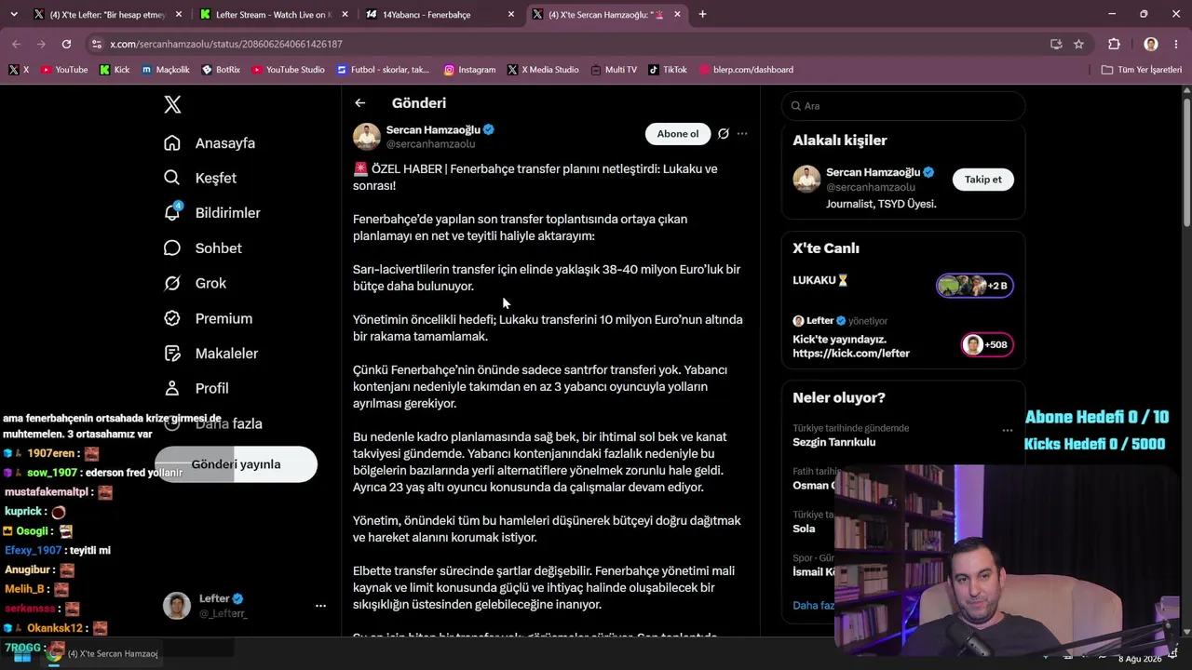The height and width of the screenshot is (670, 1192).
Task: Open the TikTok bookmark
Action: (668, 70)
